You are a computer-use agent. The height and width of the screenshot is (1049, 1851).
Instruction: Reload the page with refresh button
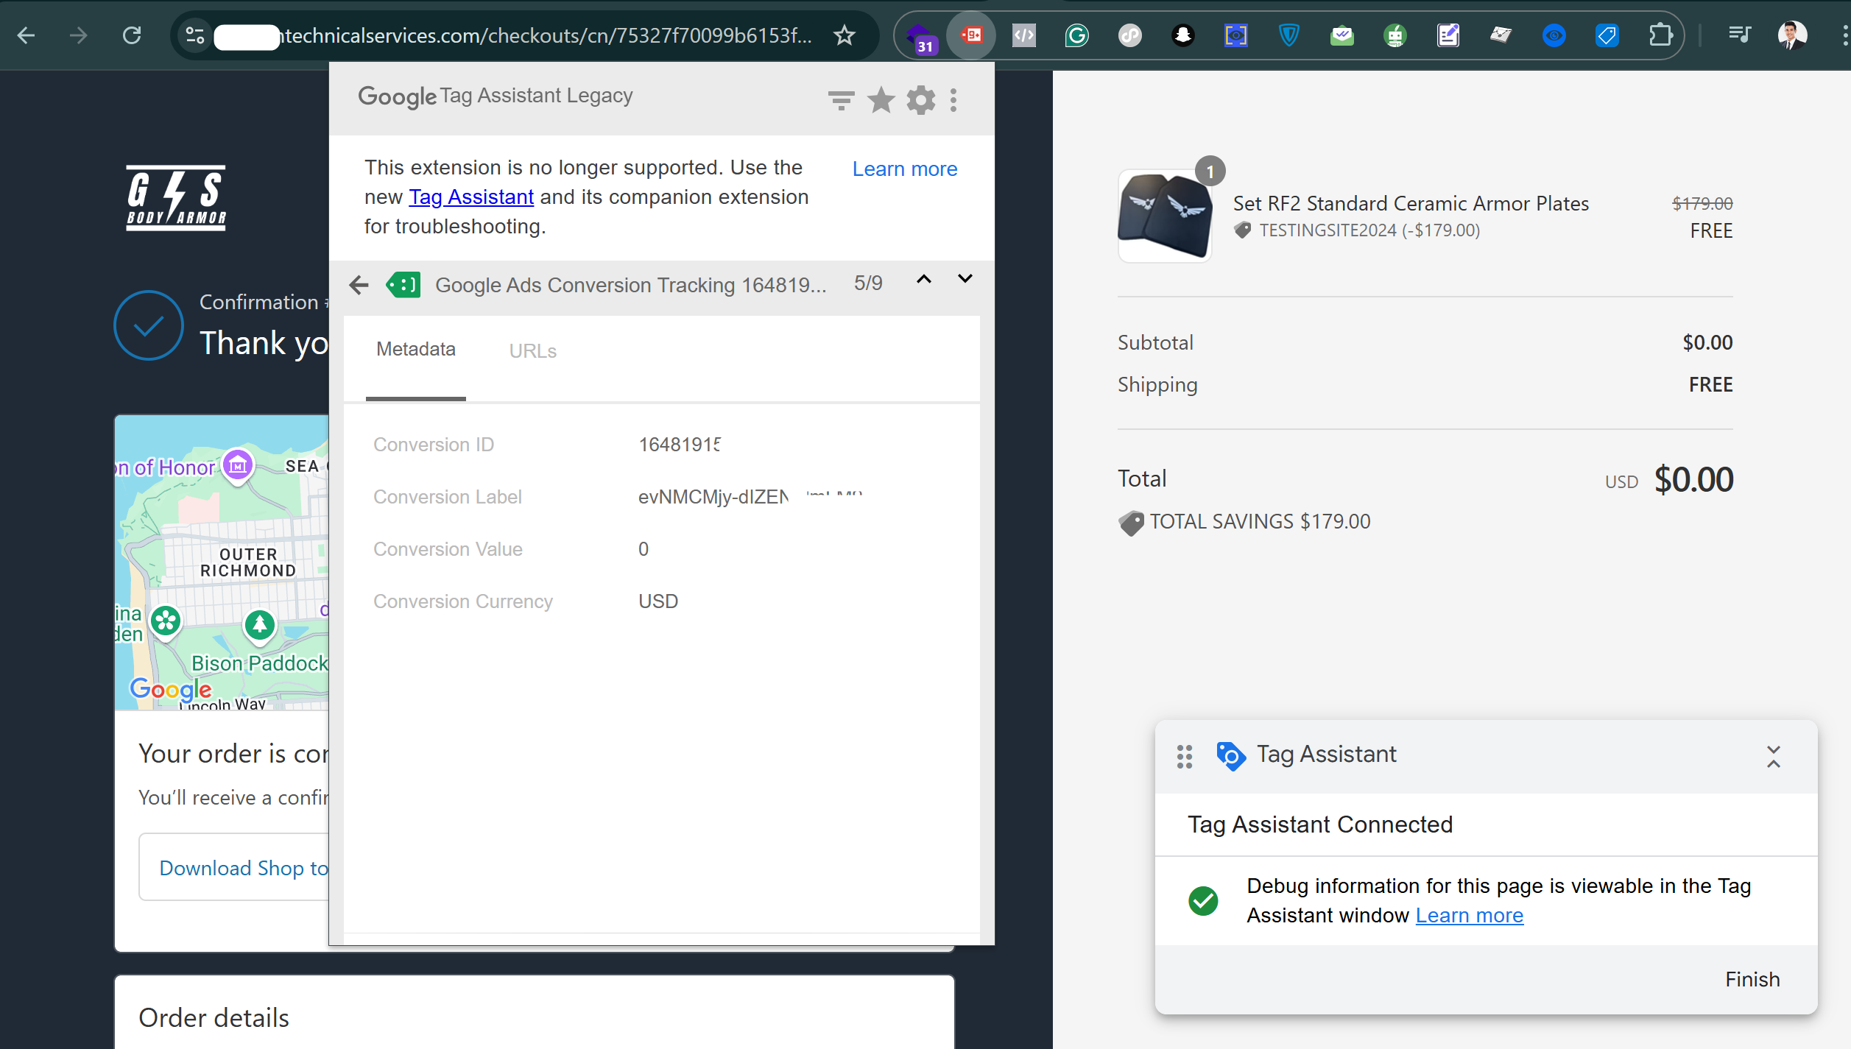coord(132,35)
